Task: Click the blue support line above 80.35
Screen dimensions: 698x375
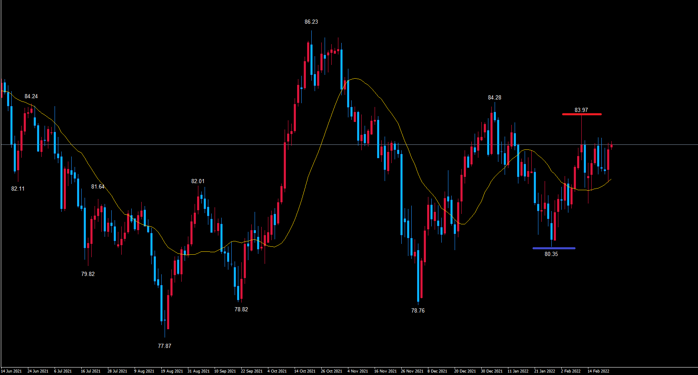Action: click(554, 248)
